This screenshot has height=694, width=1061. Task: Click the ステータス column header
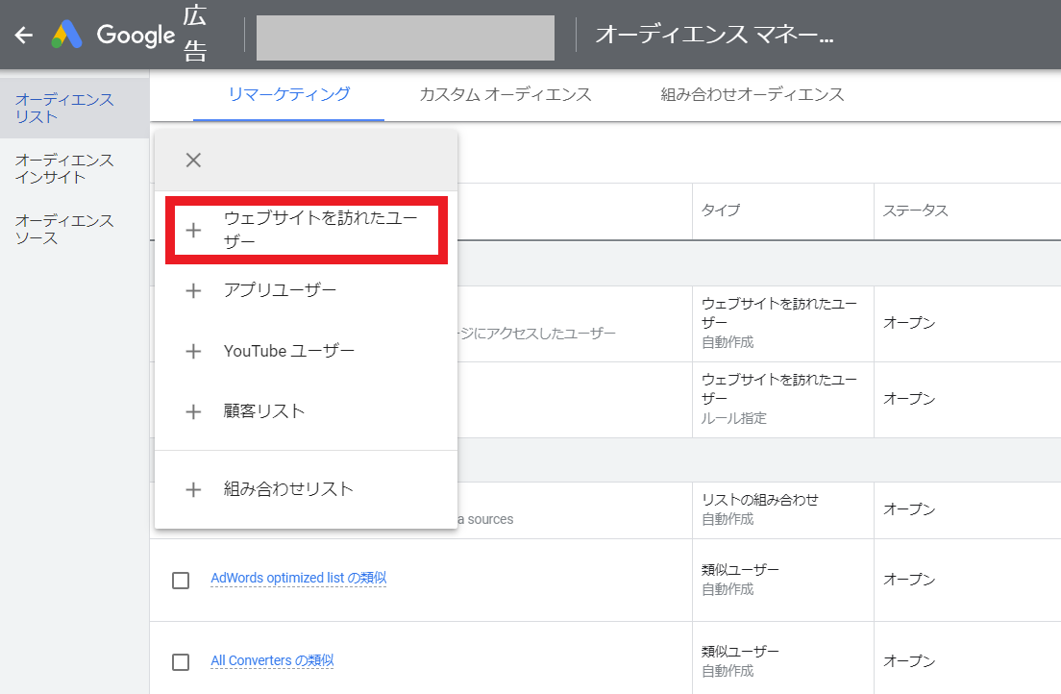(x=915, y=211)
